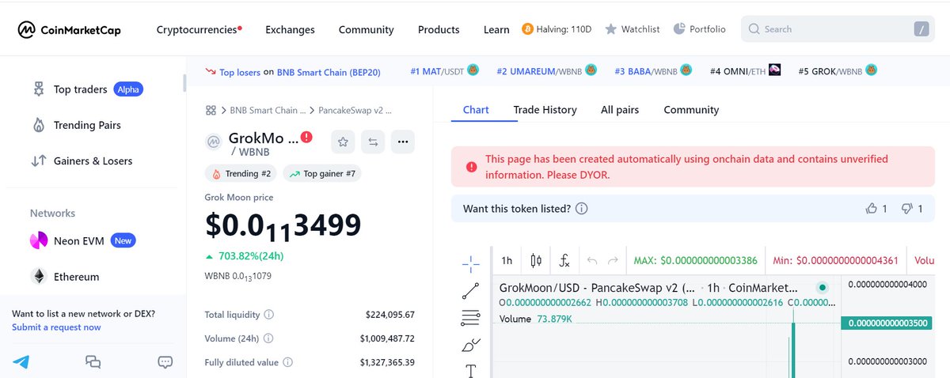Open the candlestick chart style selector

[536, 260]
